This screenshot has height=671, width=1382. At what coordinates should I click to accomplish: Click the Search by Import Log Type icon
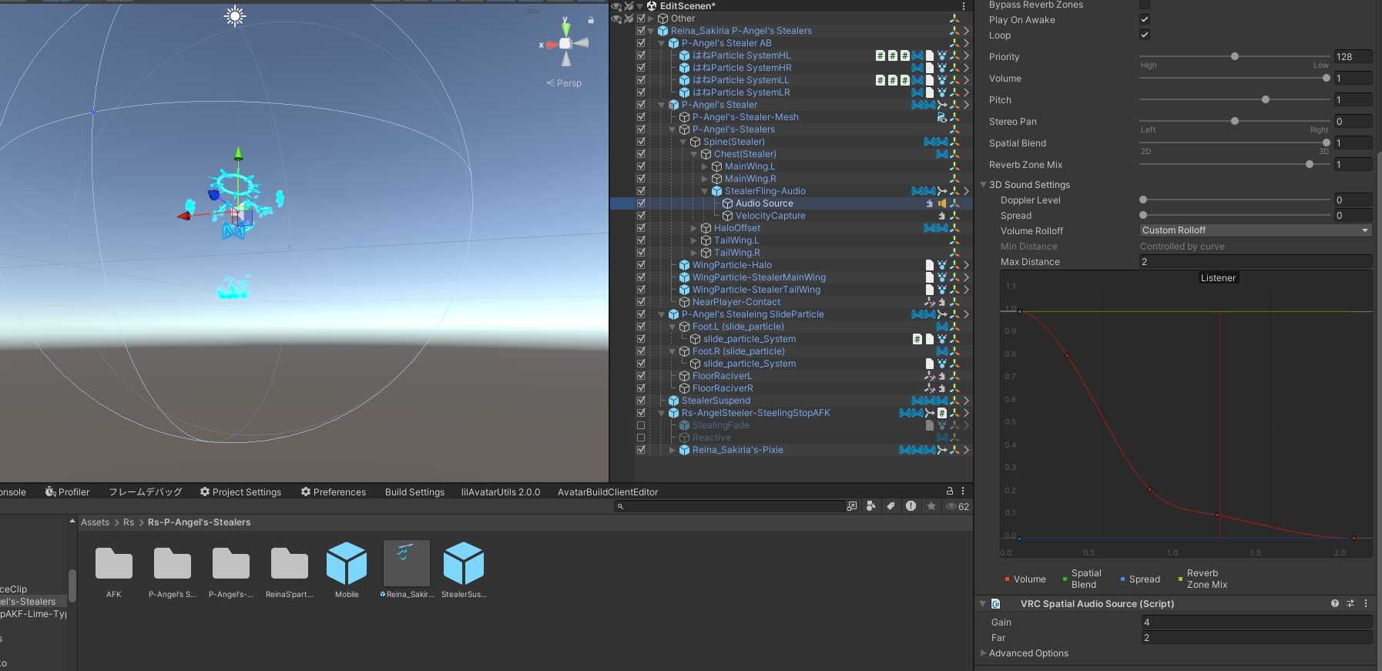click(911, 506)
